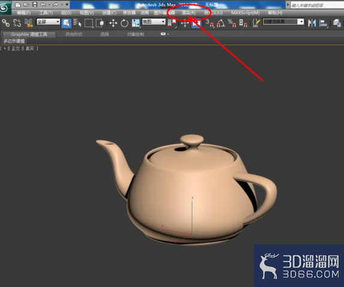Select the Bind to Space Warp tool
Image resolution: width=344 pixels, height=287 pixels.
click(x=29, y=23)
